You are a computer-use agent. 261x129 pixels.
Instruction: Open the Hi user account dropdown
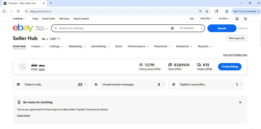[x=19, y=19]
